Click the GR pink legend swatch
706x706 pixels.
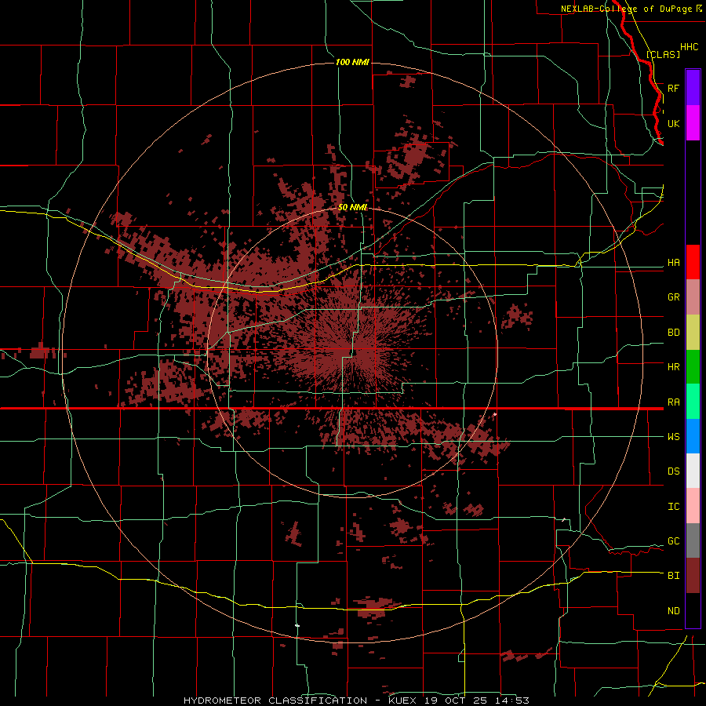[x=693, y=297]
